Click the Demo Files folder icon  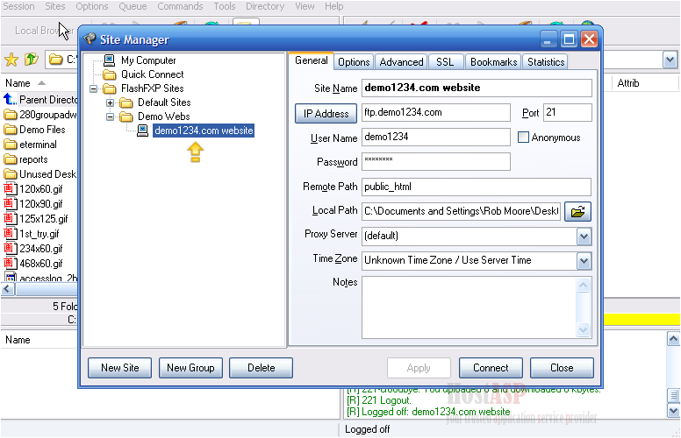[10, 130]
